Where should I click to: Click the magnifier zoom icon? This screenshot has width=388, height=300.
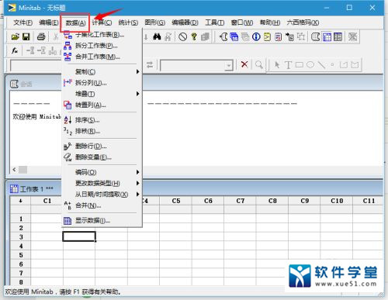pyautogui.click(x=258, y=64)
